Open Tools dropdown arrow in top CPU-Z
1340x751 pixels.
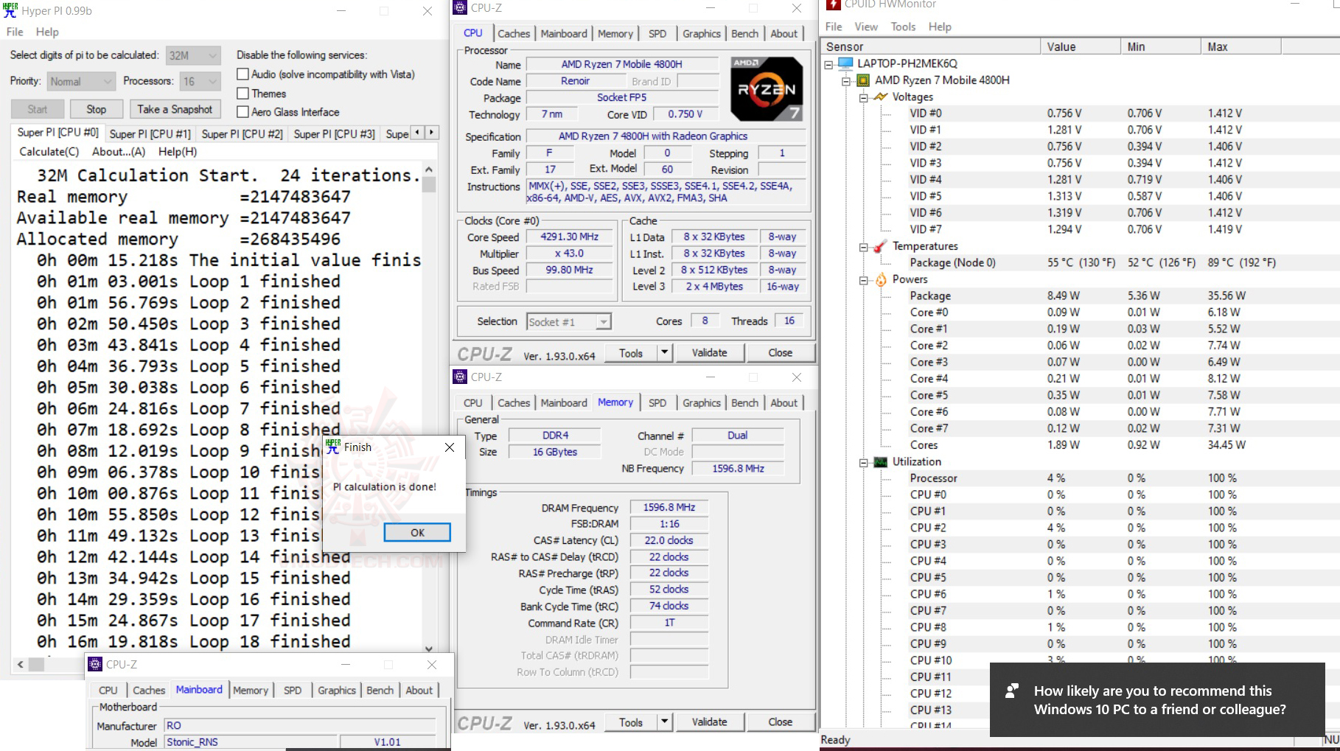[x=664, y=353]
